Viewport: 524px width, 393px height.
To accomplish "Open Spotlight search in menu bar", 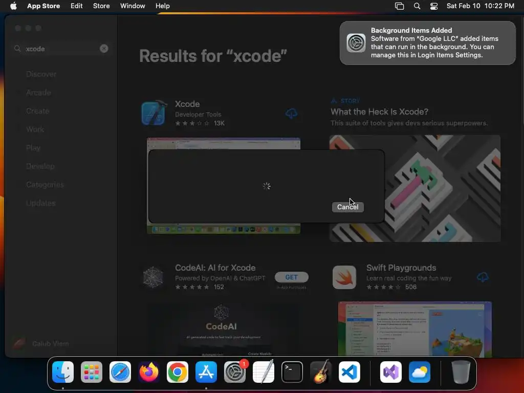I will tap(417, 6).
